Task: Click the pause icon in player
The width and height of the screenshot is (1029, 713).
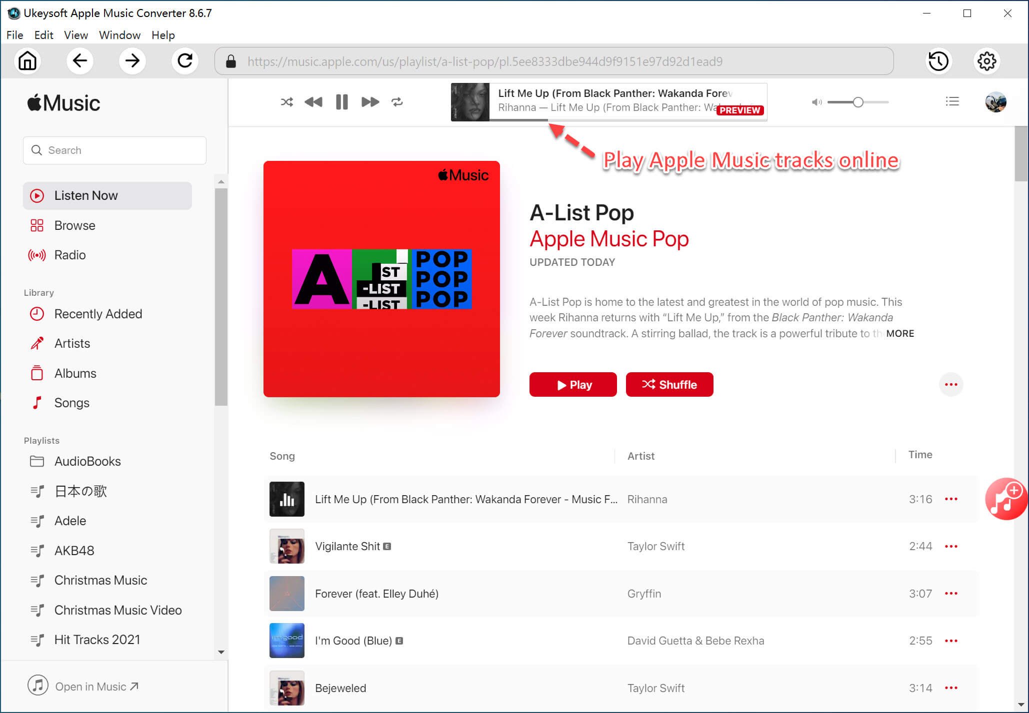Action: tap(341, 101)
